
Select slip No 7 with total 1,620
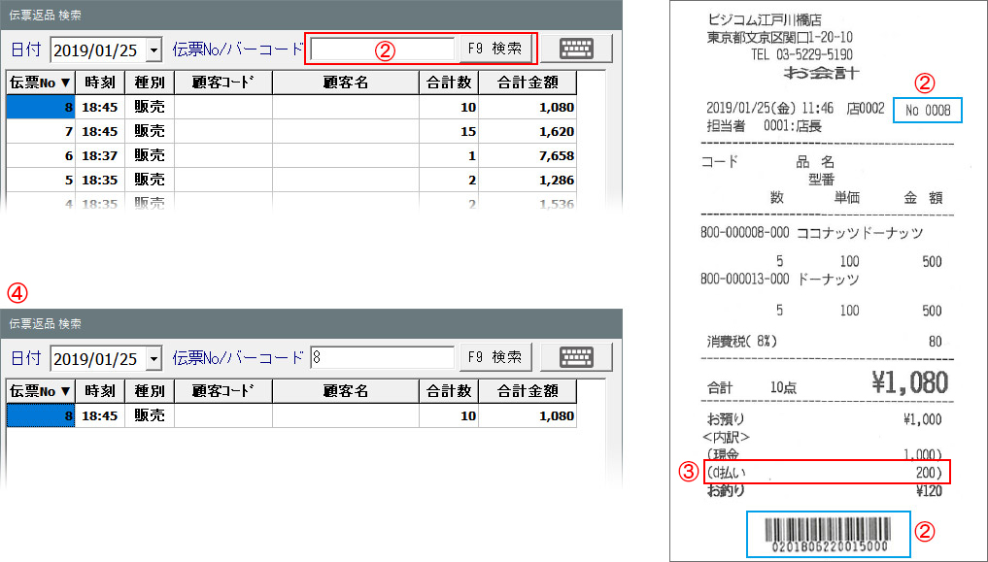tap(291, 130)
